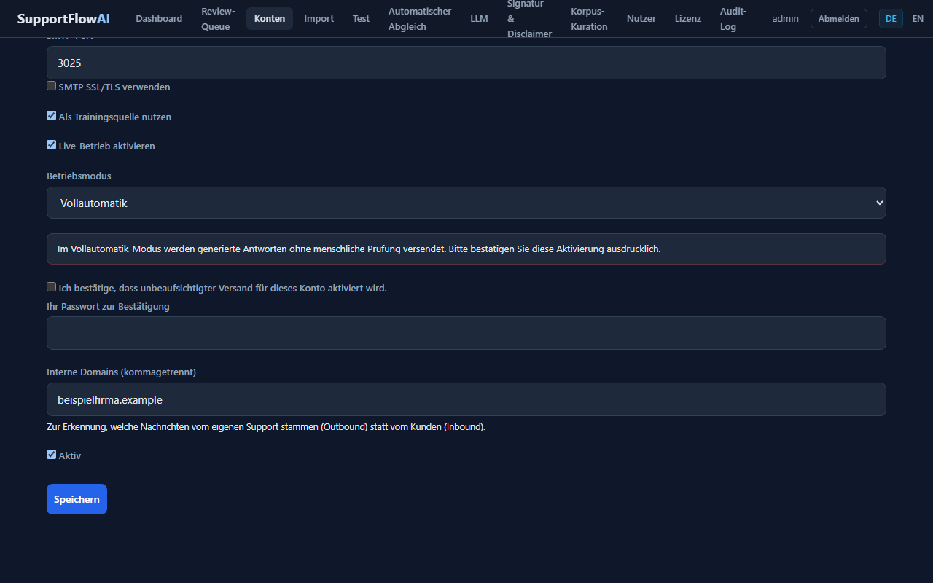Confirm unbeaufsichtigter Versand checkbox
This screenshot has height=583, width=933.
coord(51,287)
